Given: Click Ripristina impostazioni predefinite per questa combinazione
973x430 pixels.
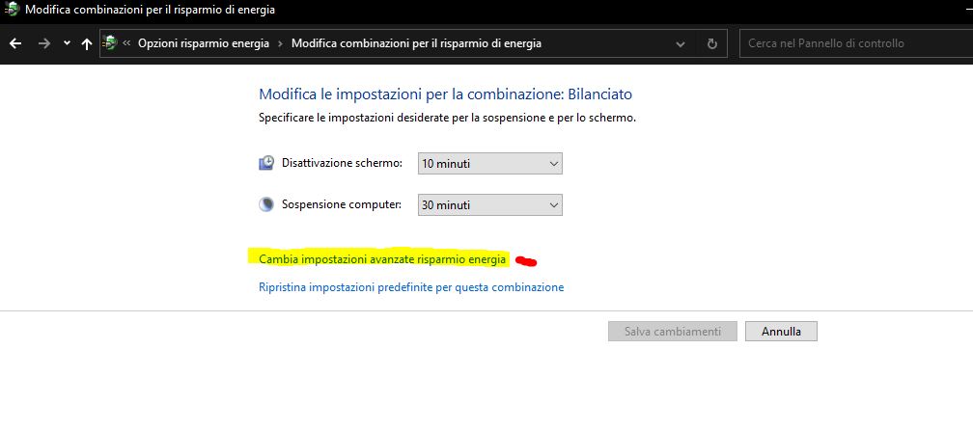Looking at the screenshot, I should tap(411, 287).
